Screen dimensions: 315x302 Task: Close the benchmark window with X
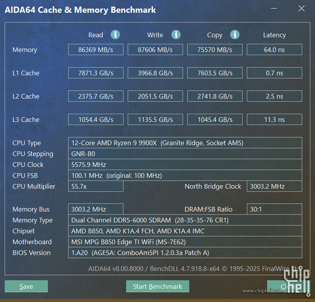301,9
